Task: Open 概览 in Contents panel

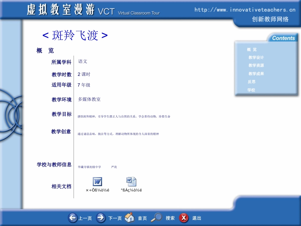Action: coord(252,49)
